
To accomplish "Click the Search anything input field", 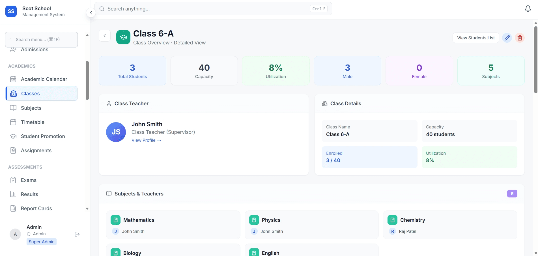I will pyautogui.click(x=213, y=9).
